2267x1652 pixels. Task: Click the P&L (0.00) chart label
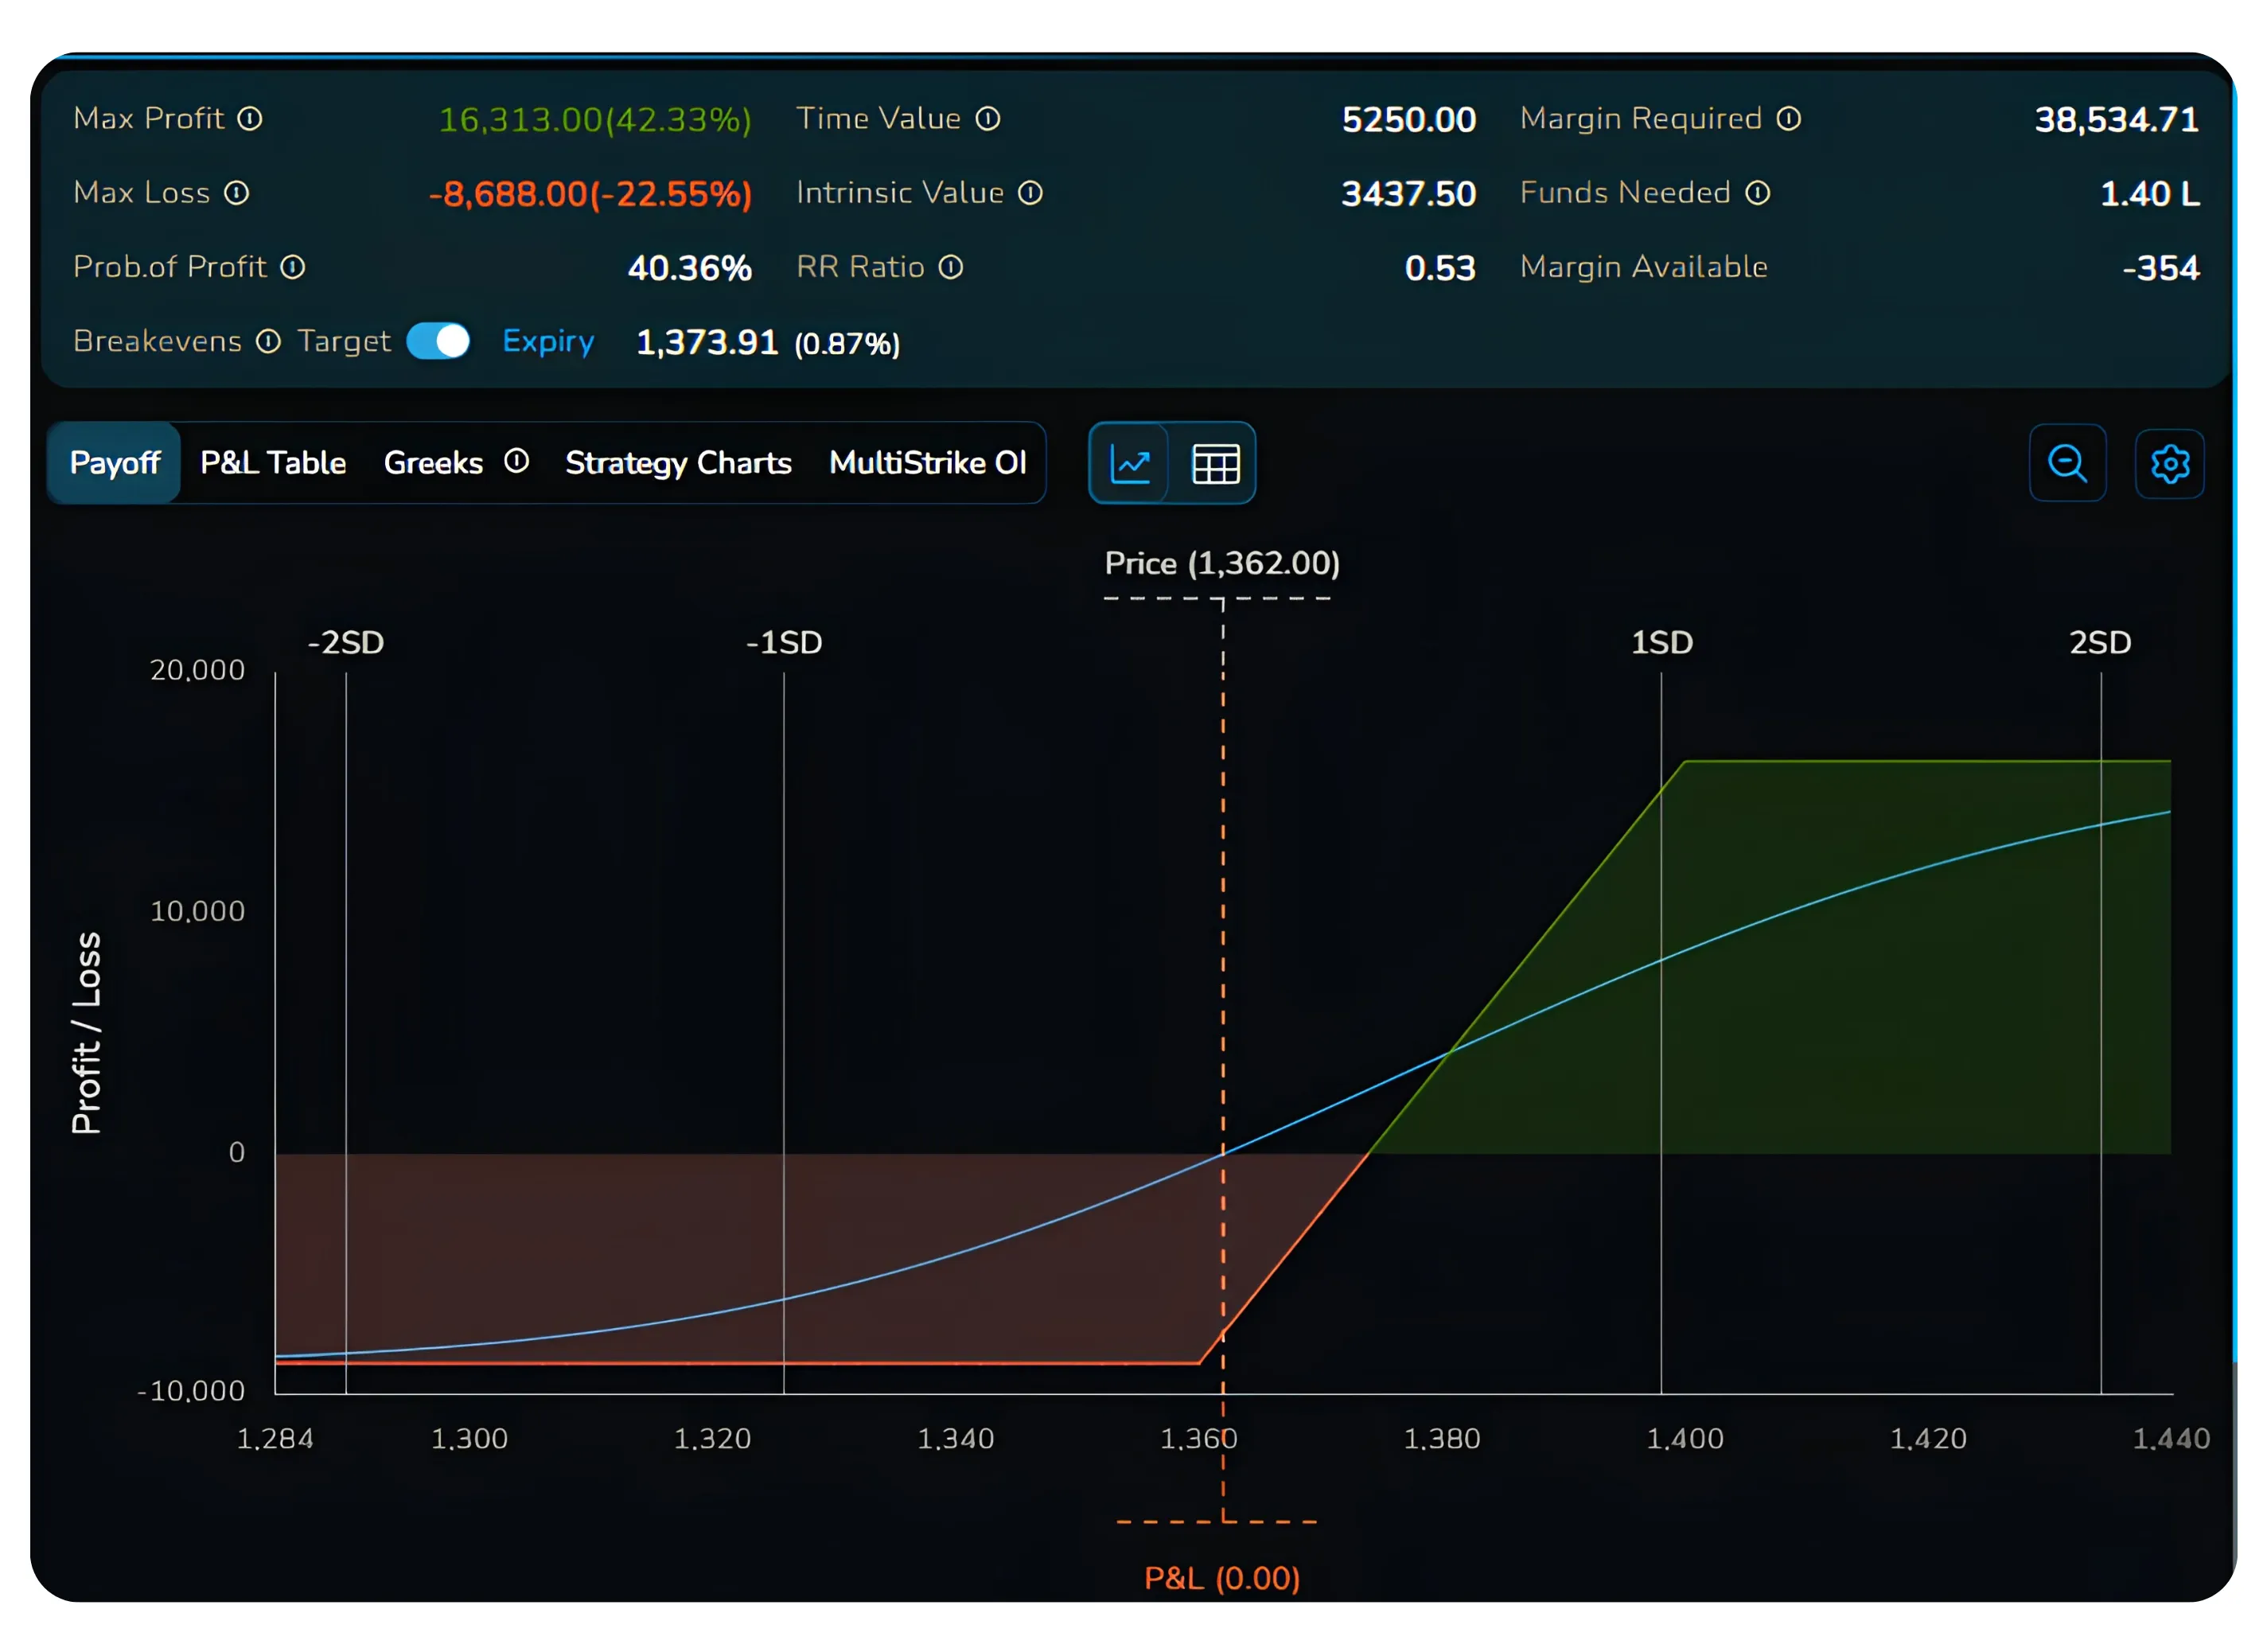click(x=1221, y=1578)
